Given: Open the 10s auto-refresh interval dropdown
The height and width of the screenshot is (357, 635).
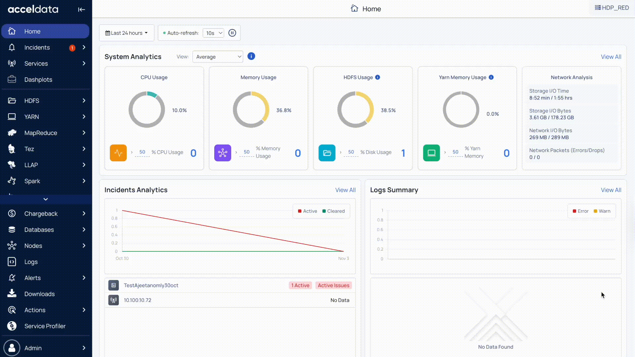Looking at the screenshot, I should point(213,33).
